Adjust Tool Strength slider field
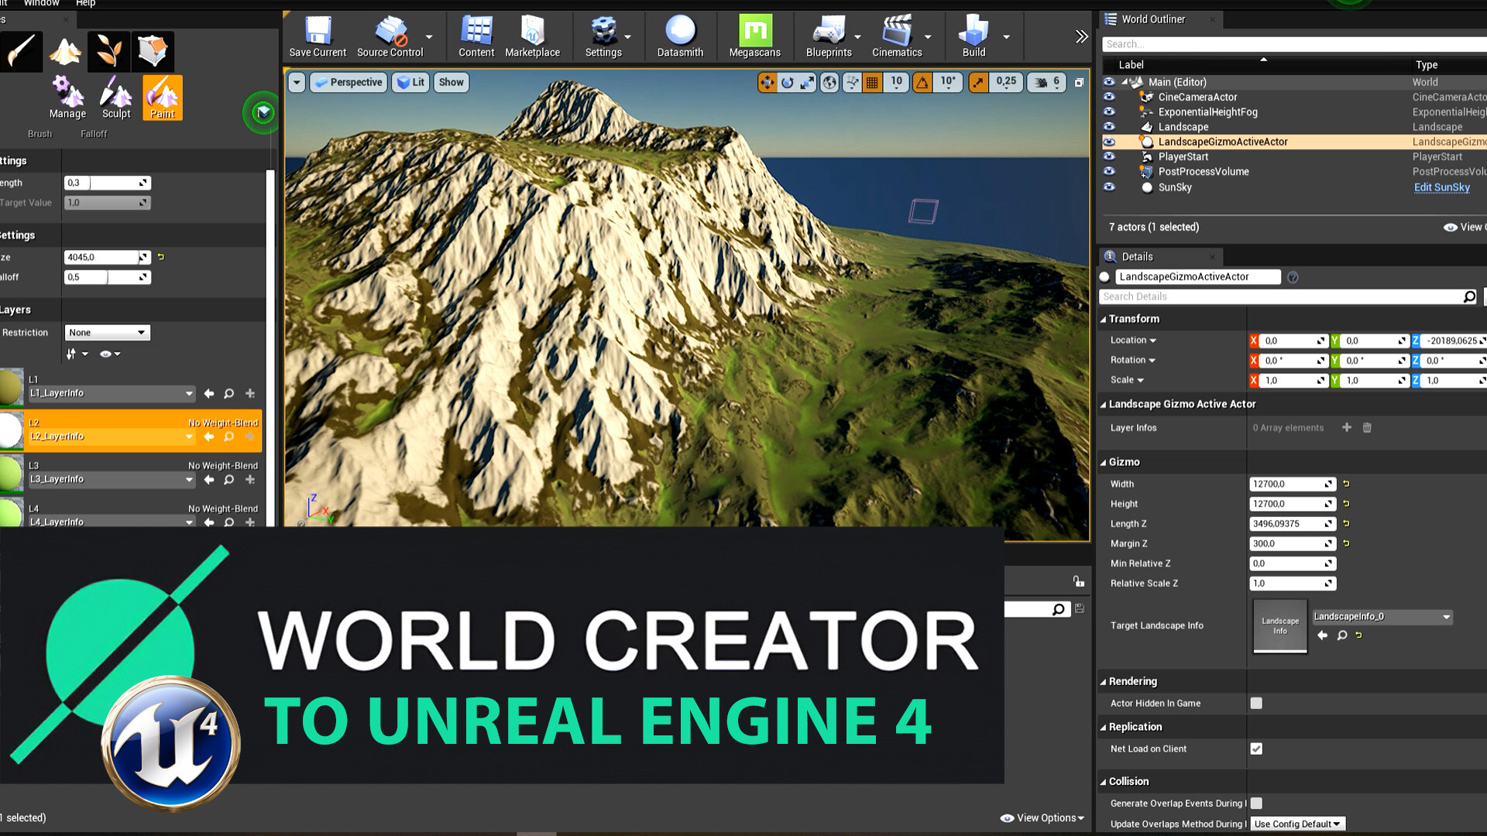 click(x=107, y=183)
